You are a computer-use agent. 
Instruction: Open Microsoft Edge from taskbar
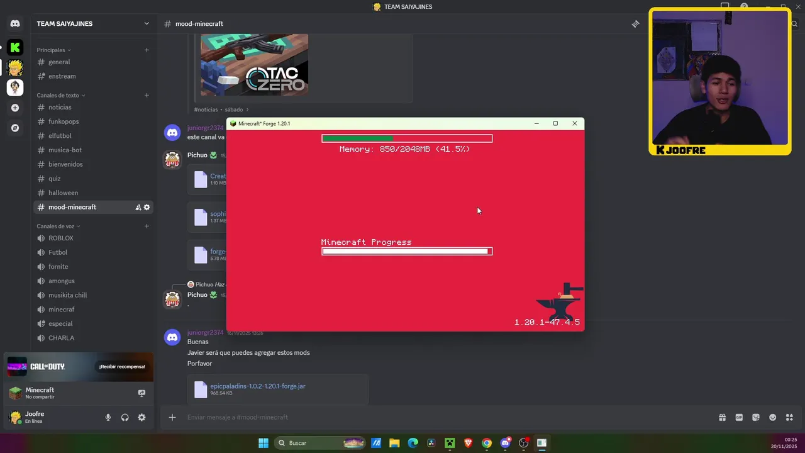pyautogui.click(x=413, y=443)
